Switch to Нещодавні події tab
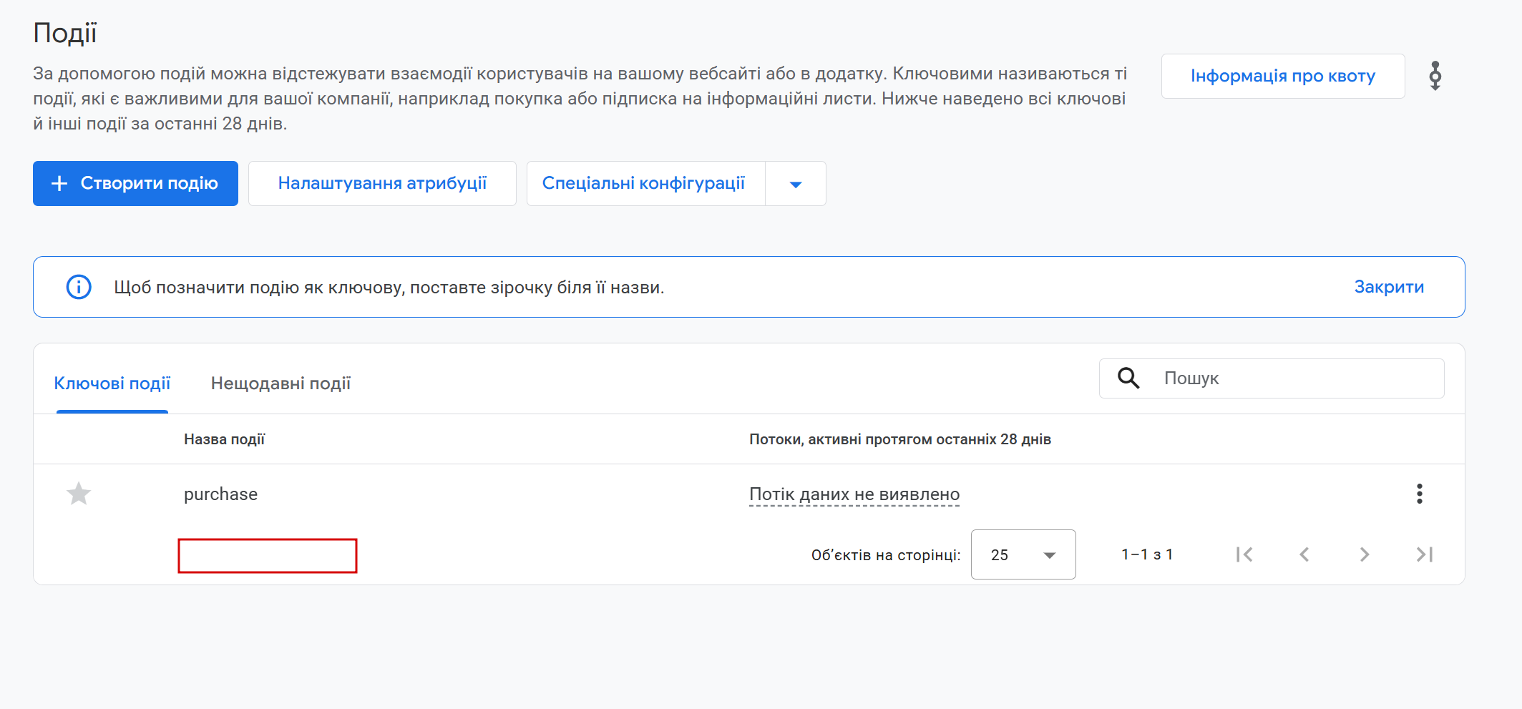This screenshot has width=1522, height=709. [x=281, y=383]
